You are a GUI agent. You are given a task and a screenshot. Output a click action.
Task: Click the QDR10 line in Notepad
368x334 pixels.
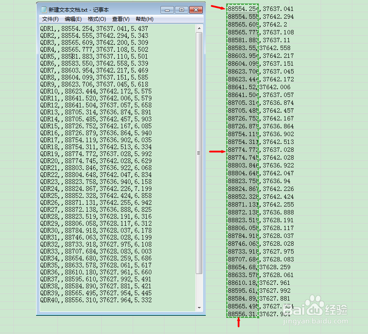pyautogui.click(x=96, y=91)
